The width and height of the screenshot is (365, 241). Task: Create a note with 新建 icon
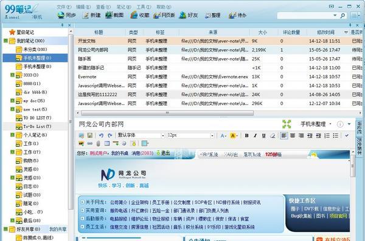tap(86, 15)
